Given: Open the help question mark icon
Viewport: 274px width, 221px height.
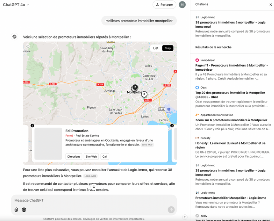Looking at the screenshot, I should [x=185, y=217].
